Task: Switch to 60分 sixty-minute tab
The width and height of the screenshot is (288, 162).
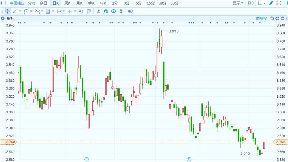Action: pos(174,3)
